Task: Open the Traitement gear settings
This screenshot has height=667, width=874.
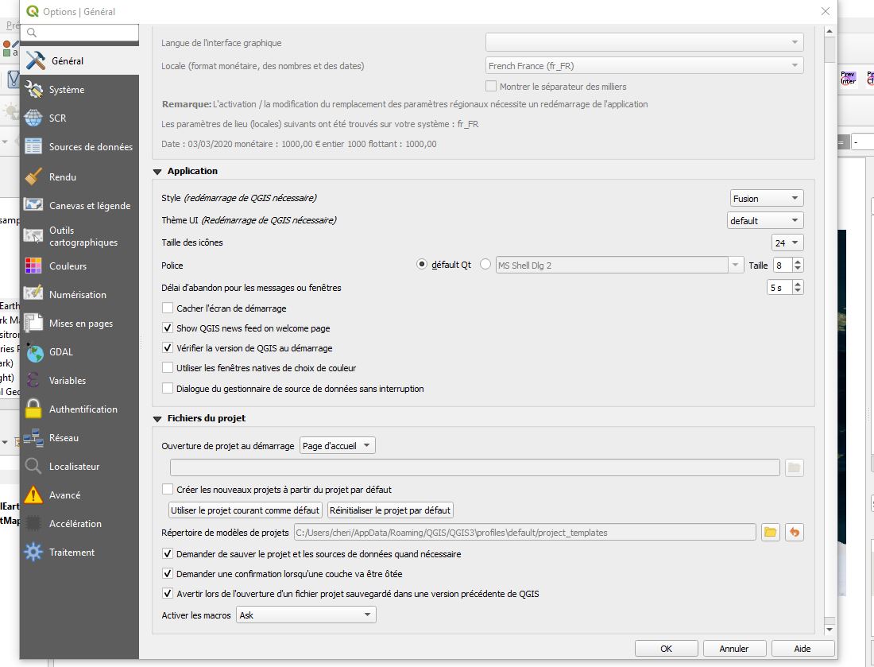Action: pyautogui.click(x=32, y=552)
